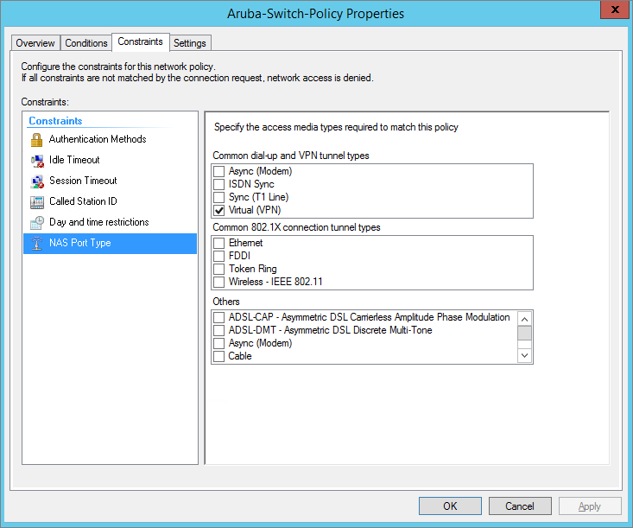This screenshot has height=528, width=633.
Task: Click the NAS Port Type antenna icon
Action: (x=37, y=243)
